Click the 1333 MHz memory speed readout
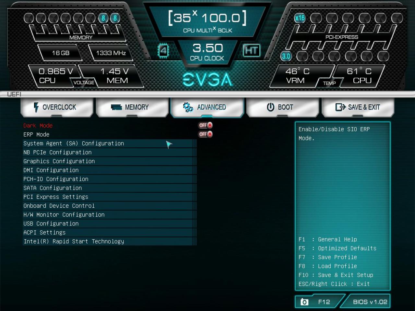The width and height of the screenshot is (415, 311). click(x=111, y=53)
